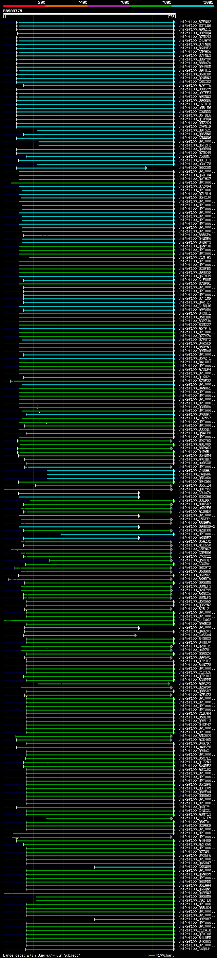Click label UniRef100_B4LQE5
This screenshot has height=958, width=217.
[x=195, y=938]
